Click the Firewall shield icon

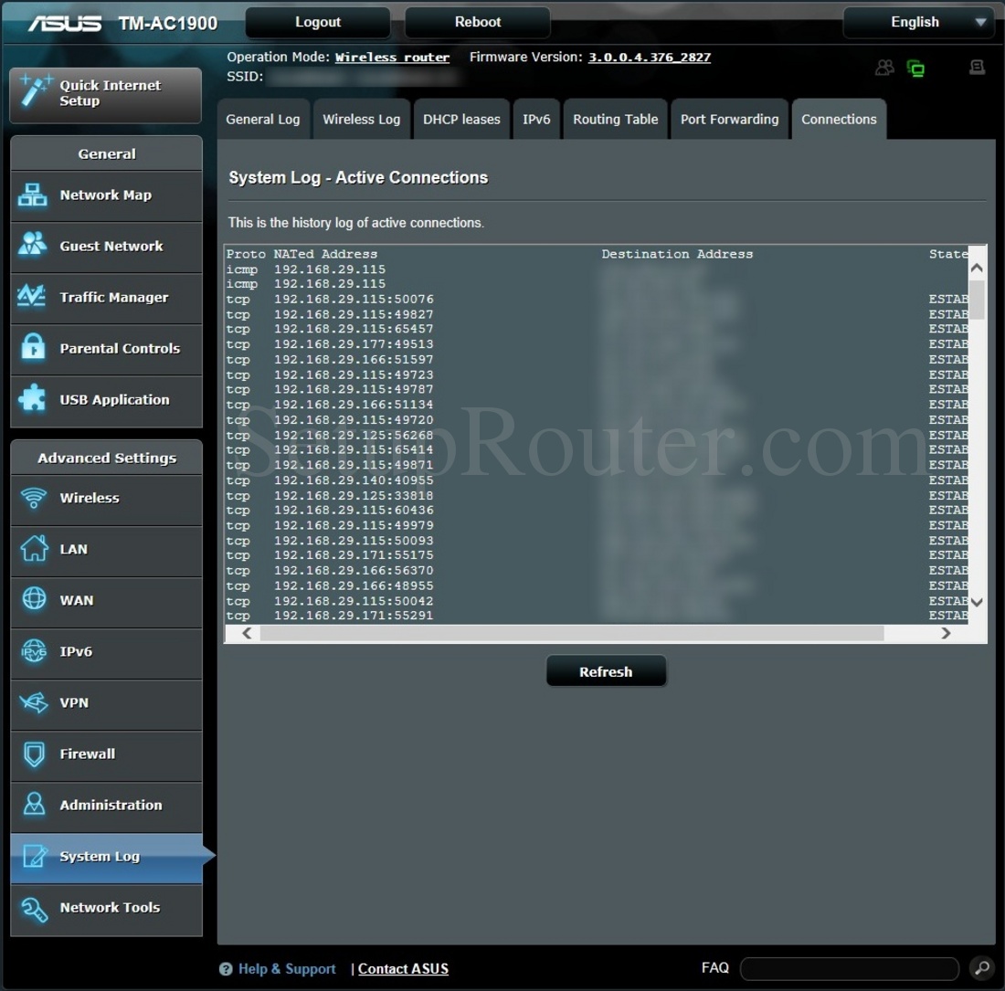click(x=33, y=754)
